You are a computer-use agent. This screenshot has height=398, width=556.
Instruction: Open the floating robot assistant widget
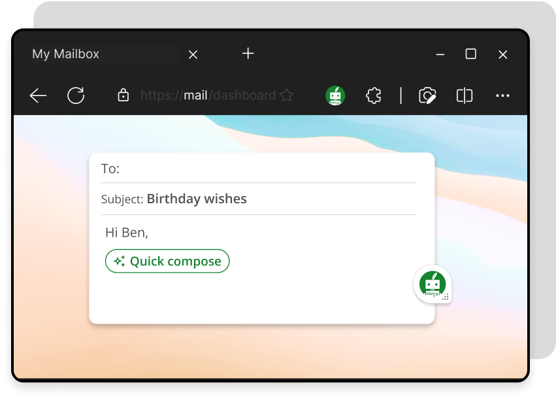pyautogui.click(x=432, y=284)
